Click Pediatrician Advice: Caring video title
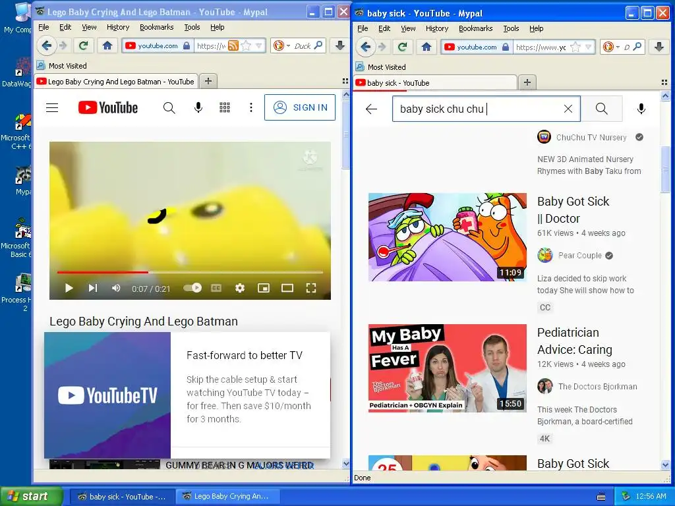 575,341
